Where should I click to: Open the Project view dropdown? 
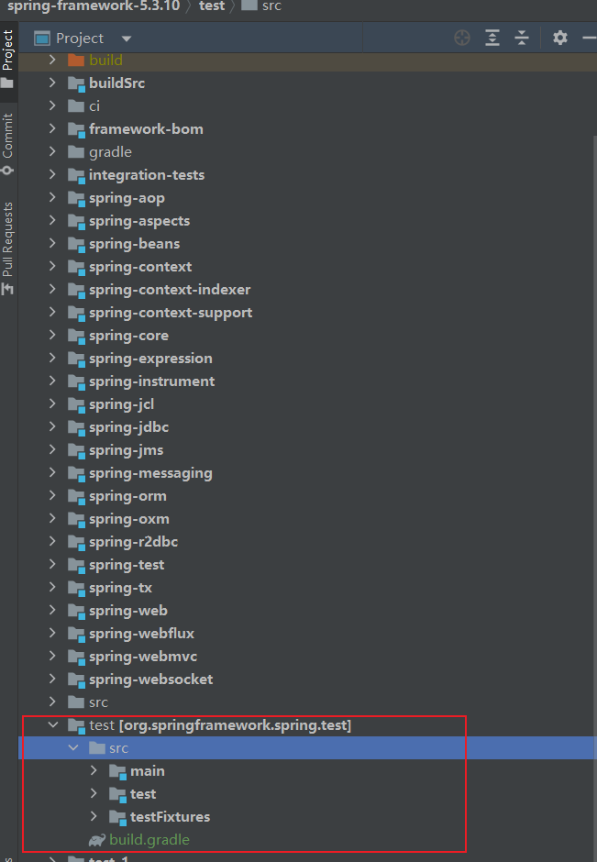[127, 39]
